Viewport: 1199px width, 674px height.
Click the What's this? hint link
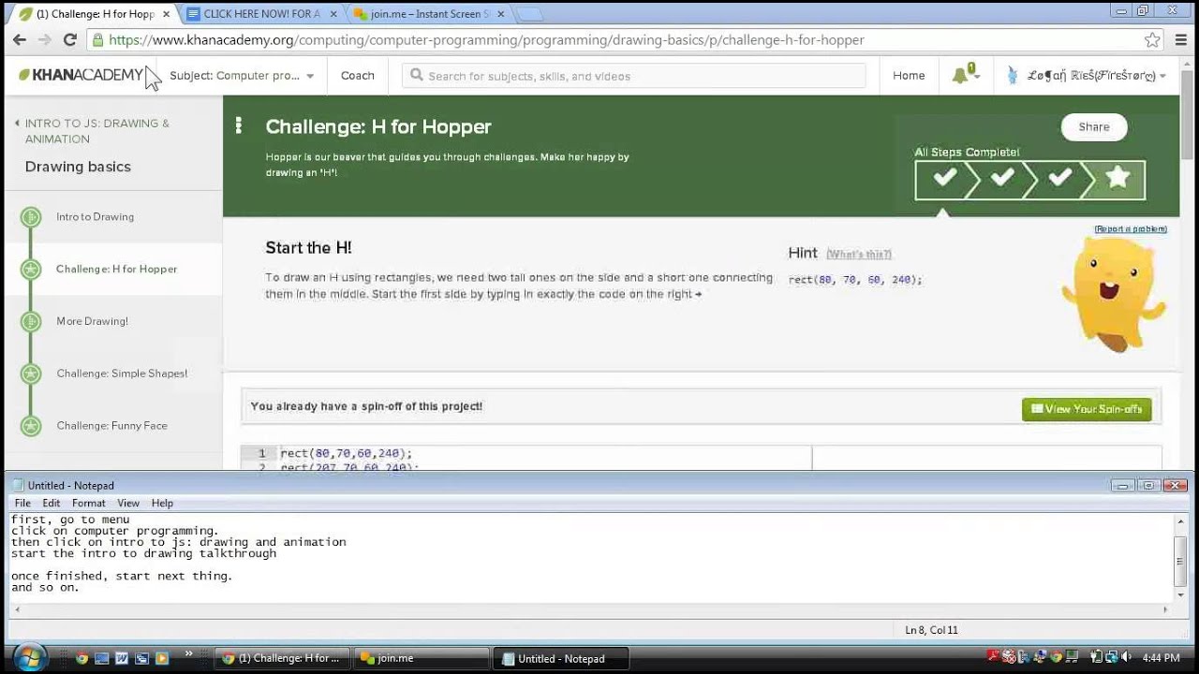coord(859,255)
